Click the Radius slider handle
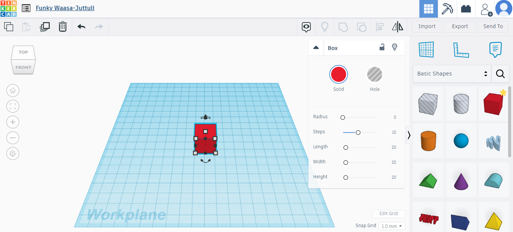Viewport: 513px width, 232px height. [x=343, y=118]
